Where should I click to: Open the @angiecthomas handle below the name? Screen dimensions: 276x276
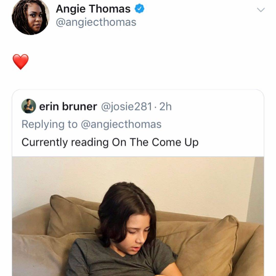(x=96, y=22)
